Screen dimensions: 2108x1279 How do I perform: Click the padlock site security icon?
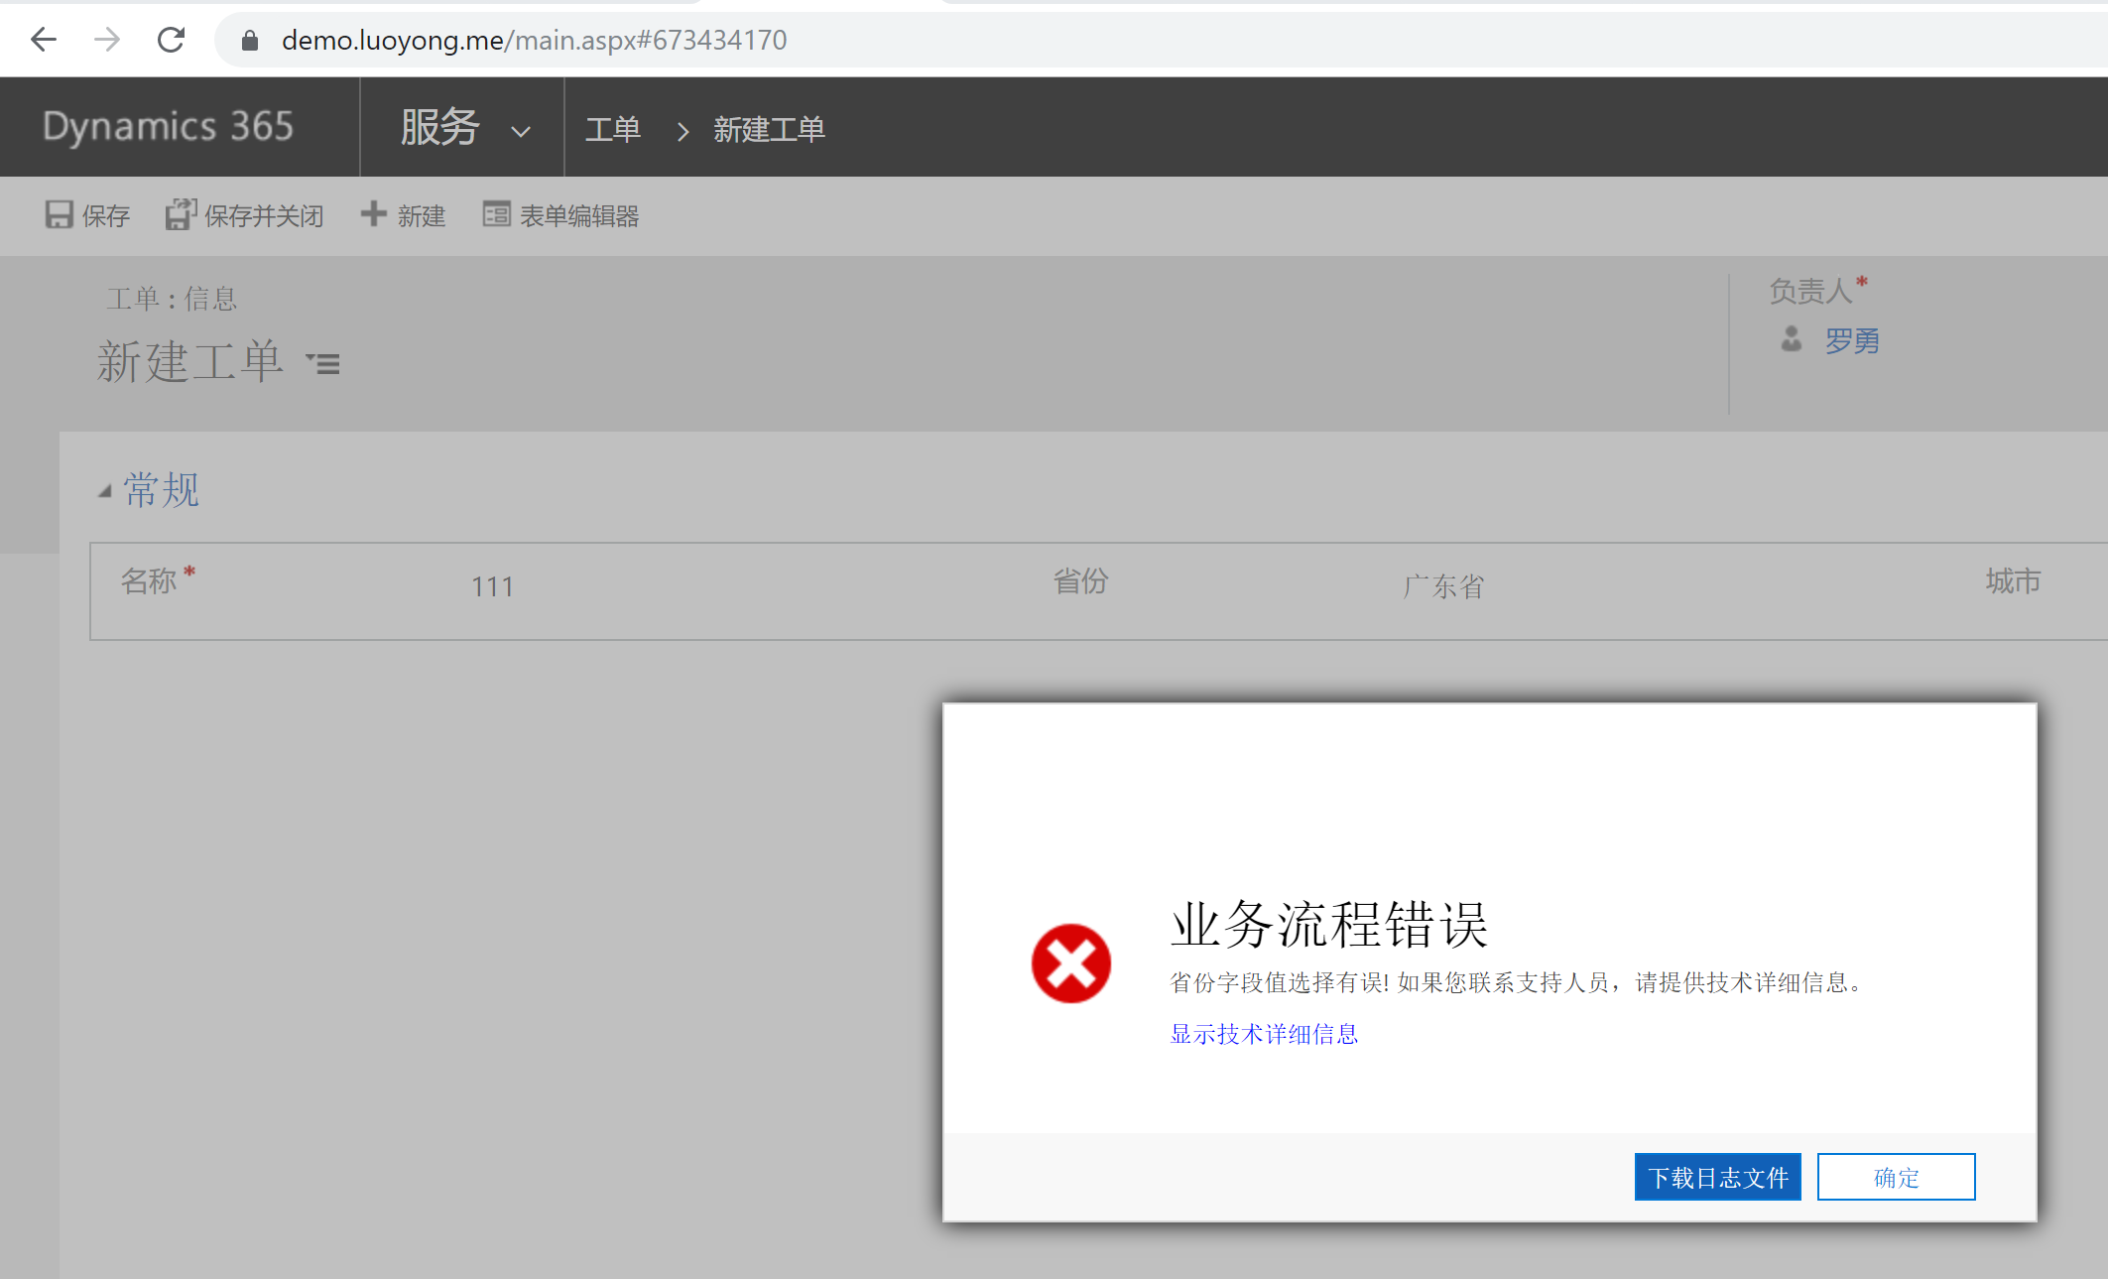point(250,41)
